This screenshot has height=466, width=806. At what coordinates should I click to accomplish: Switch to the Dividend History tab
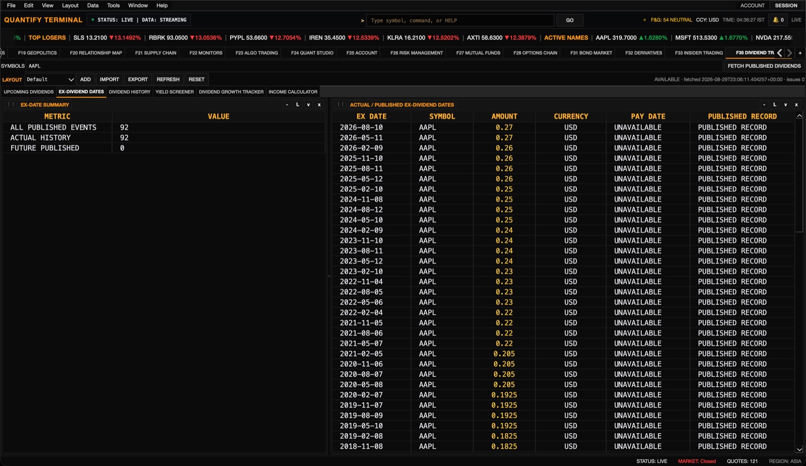(129, 92)
